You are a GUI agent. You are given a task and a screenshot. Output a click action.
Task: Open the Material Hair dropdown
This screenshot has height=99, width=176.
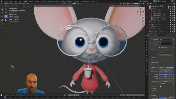point(166,42)
